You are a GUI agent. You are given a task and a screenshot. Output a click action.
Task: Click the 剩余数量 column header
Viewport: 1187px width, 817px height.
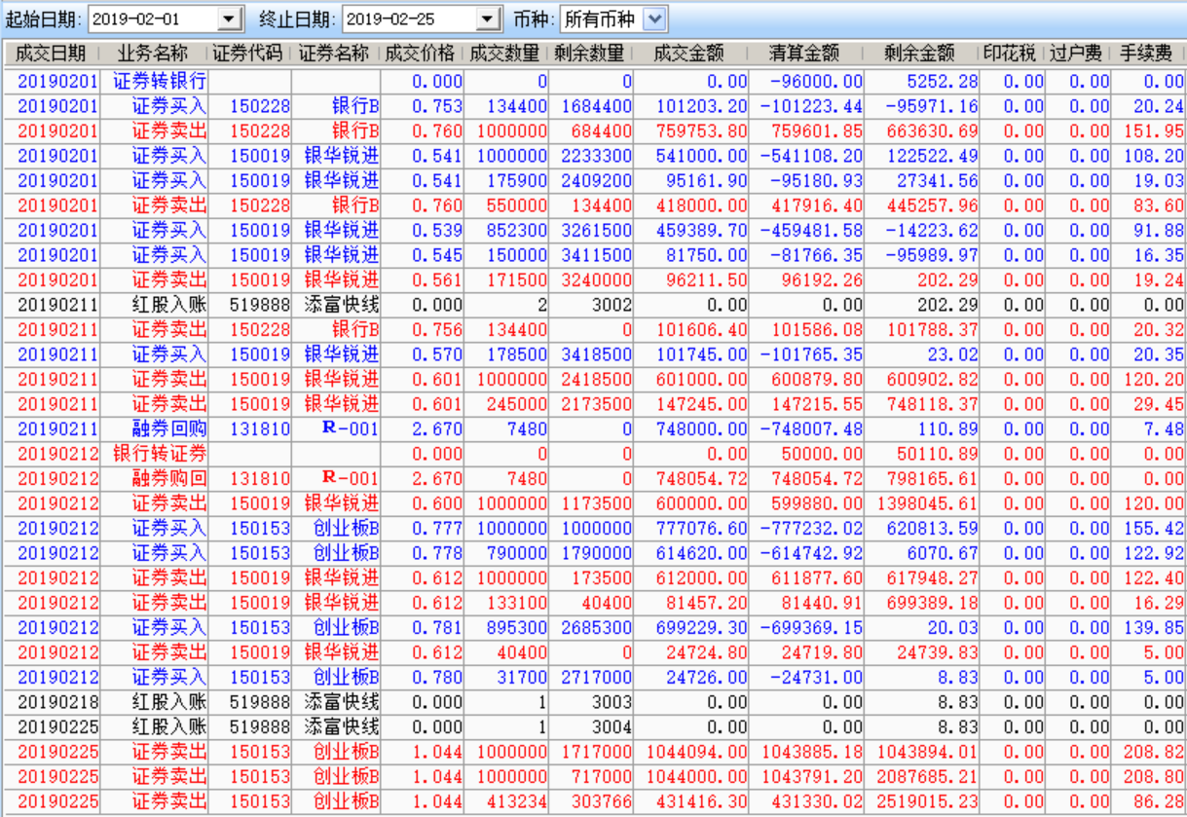tap(591, 54)
